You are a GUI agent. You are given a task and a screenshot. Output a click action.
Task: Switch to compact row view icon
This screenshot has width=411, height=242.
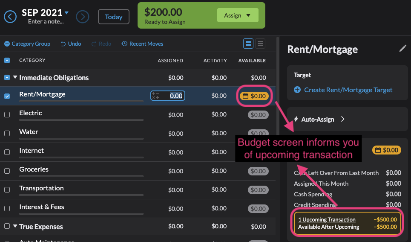click(x=260, y=44)
